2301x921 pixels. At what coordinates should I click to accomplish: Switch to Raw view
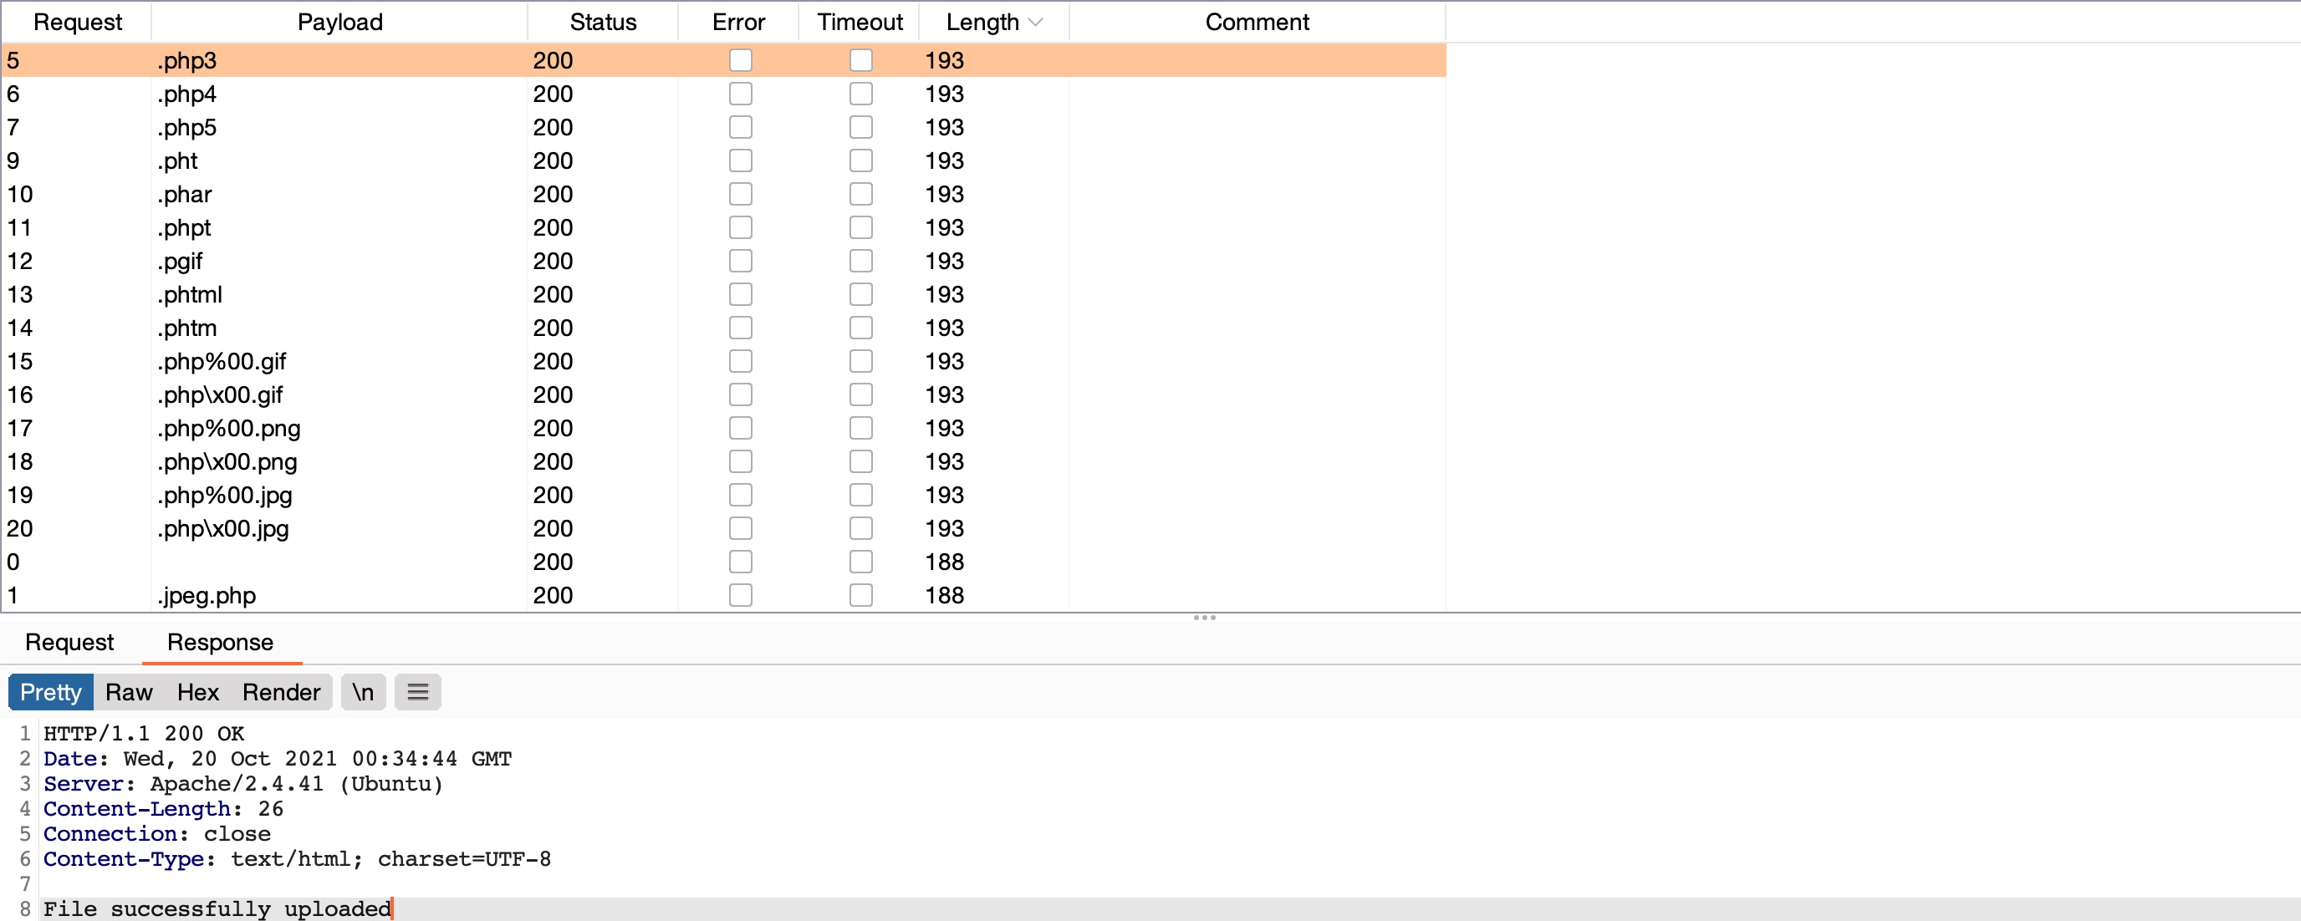(129, 693)
